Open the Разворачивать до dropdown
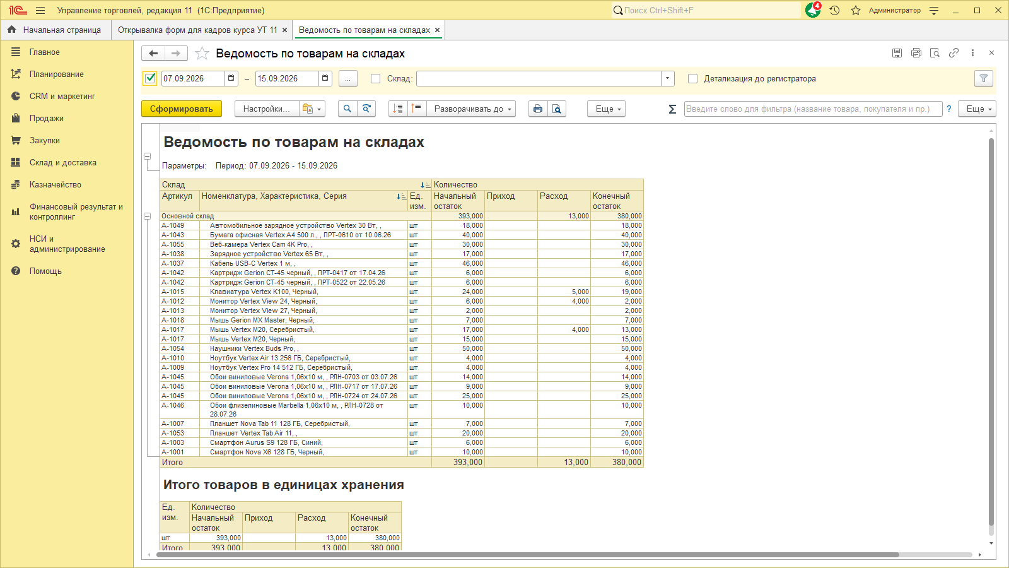This screenshot has width=1009, height=568. [x=471, y=109]
